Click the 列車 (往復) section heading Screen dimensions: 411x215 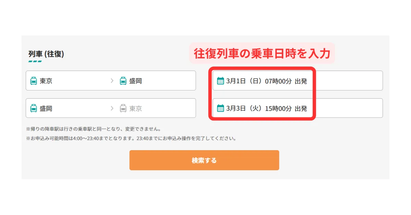coord(46,54)
